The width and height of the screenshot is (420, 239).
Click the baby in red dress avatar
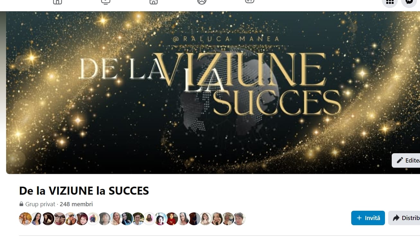172,219
